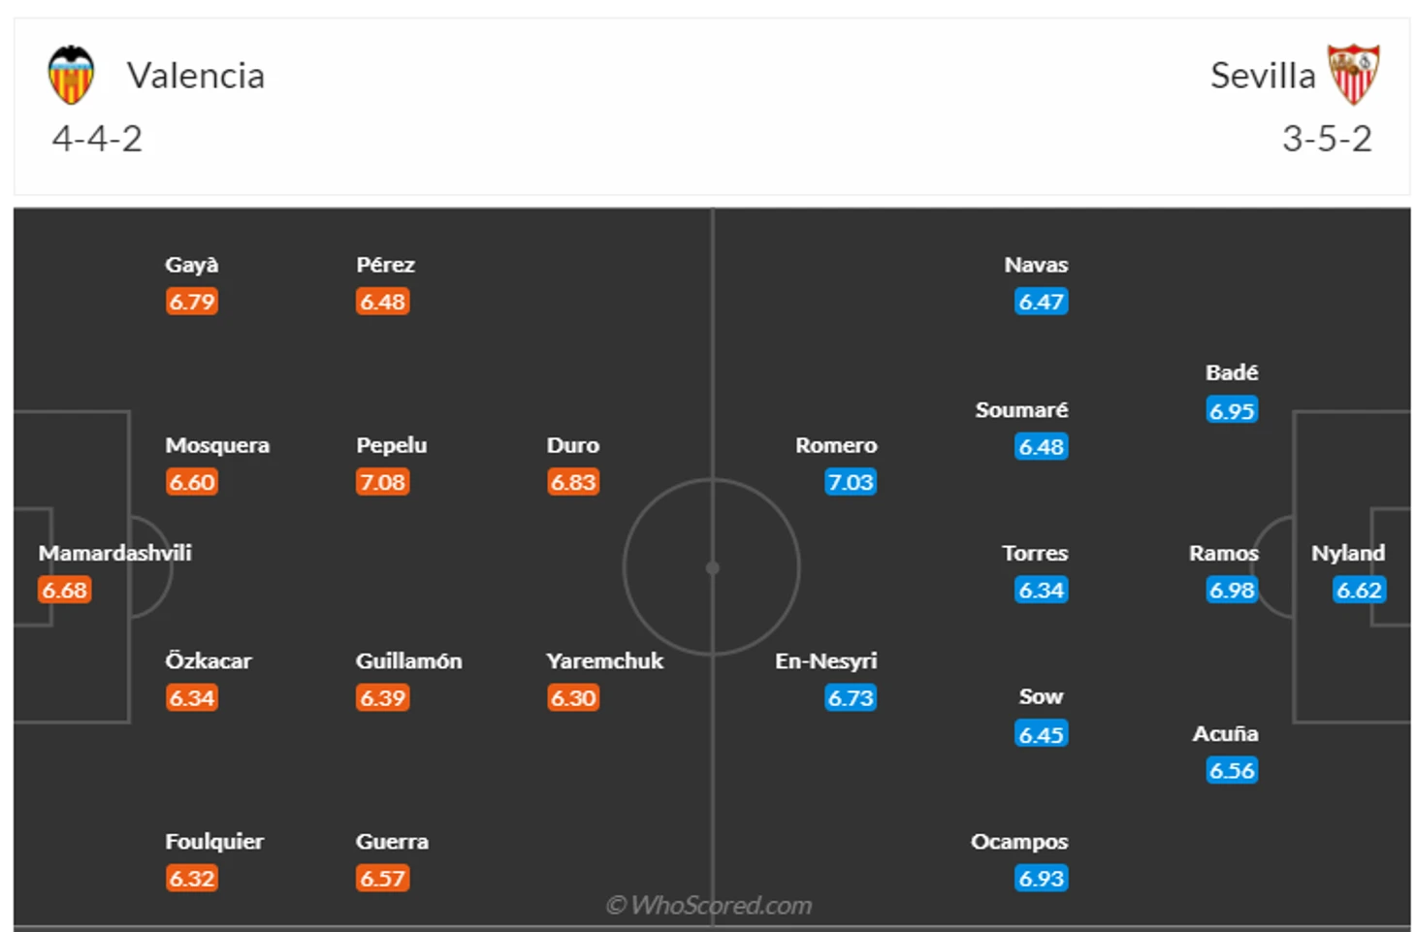
Task: Click player name Foulquier
Action: pos(214,841)
